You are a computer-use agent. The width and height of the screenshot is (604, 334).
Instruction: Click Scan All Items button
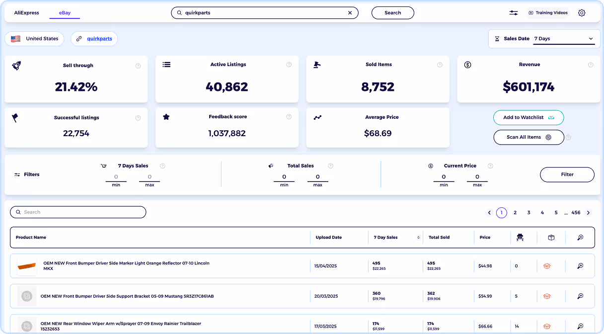[528, 137]
